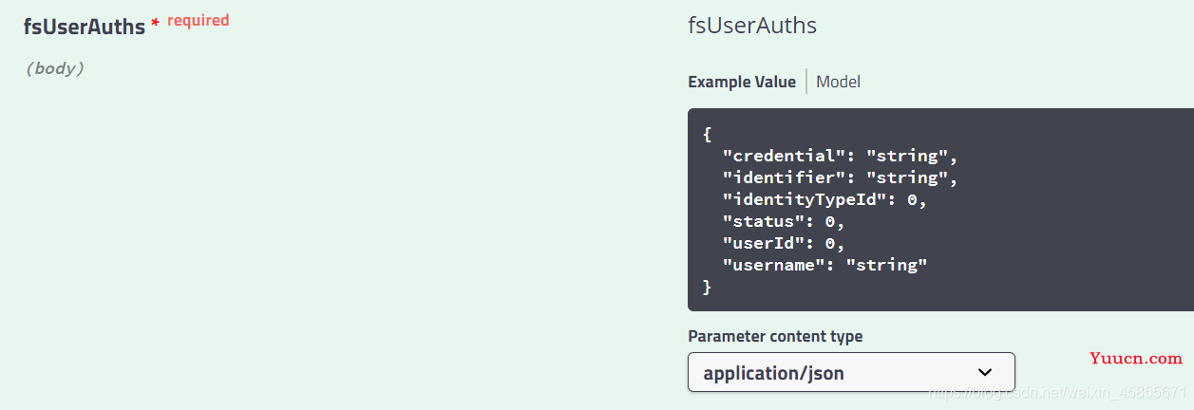The width and height of the screenshot is (1194, 410).
Task: Click the "status": 0 line
Action: pyautogui.click(x=784, y=221)
